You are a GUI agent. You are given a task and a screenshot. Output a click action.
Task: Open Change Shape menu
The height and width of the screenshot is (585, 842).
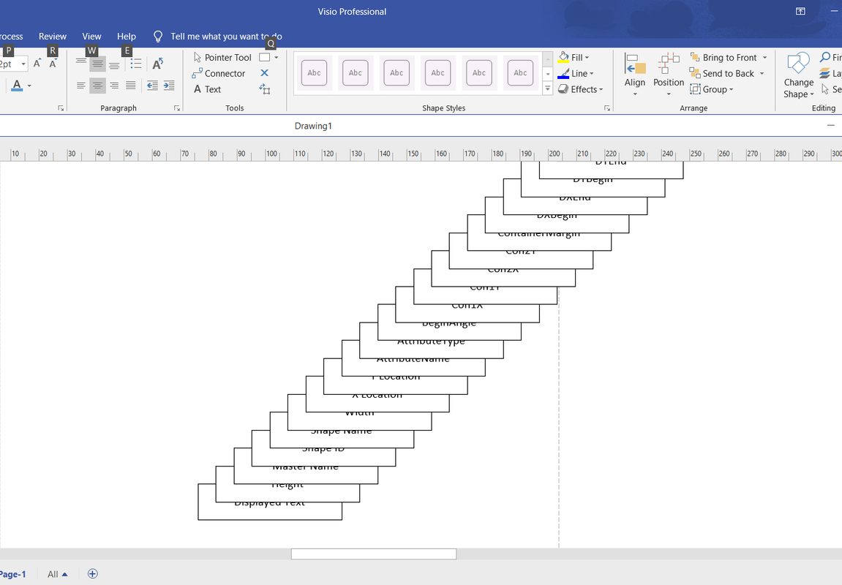point(799,75)
